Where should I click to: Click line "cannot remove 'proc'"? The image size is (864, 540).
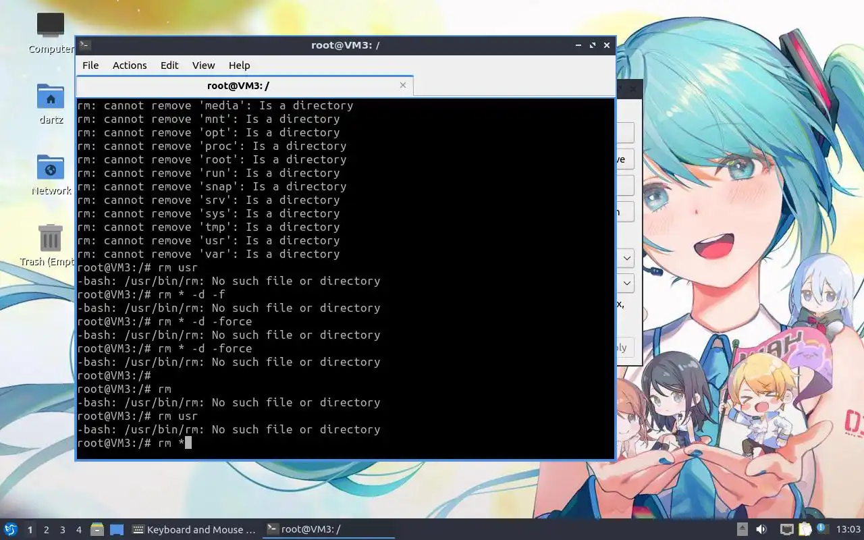pyautogui.click(x=212, y=146)
